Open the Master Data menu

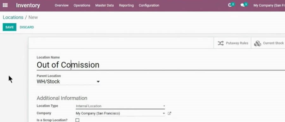point(104,5)
